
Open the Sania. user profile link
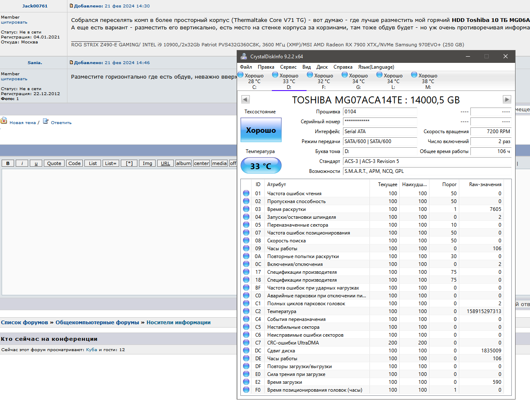[35, 63]
